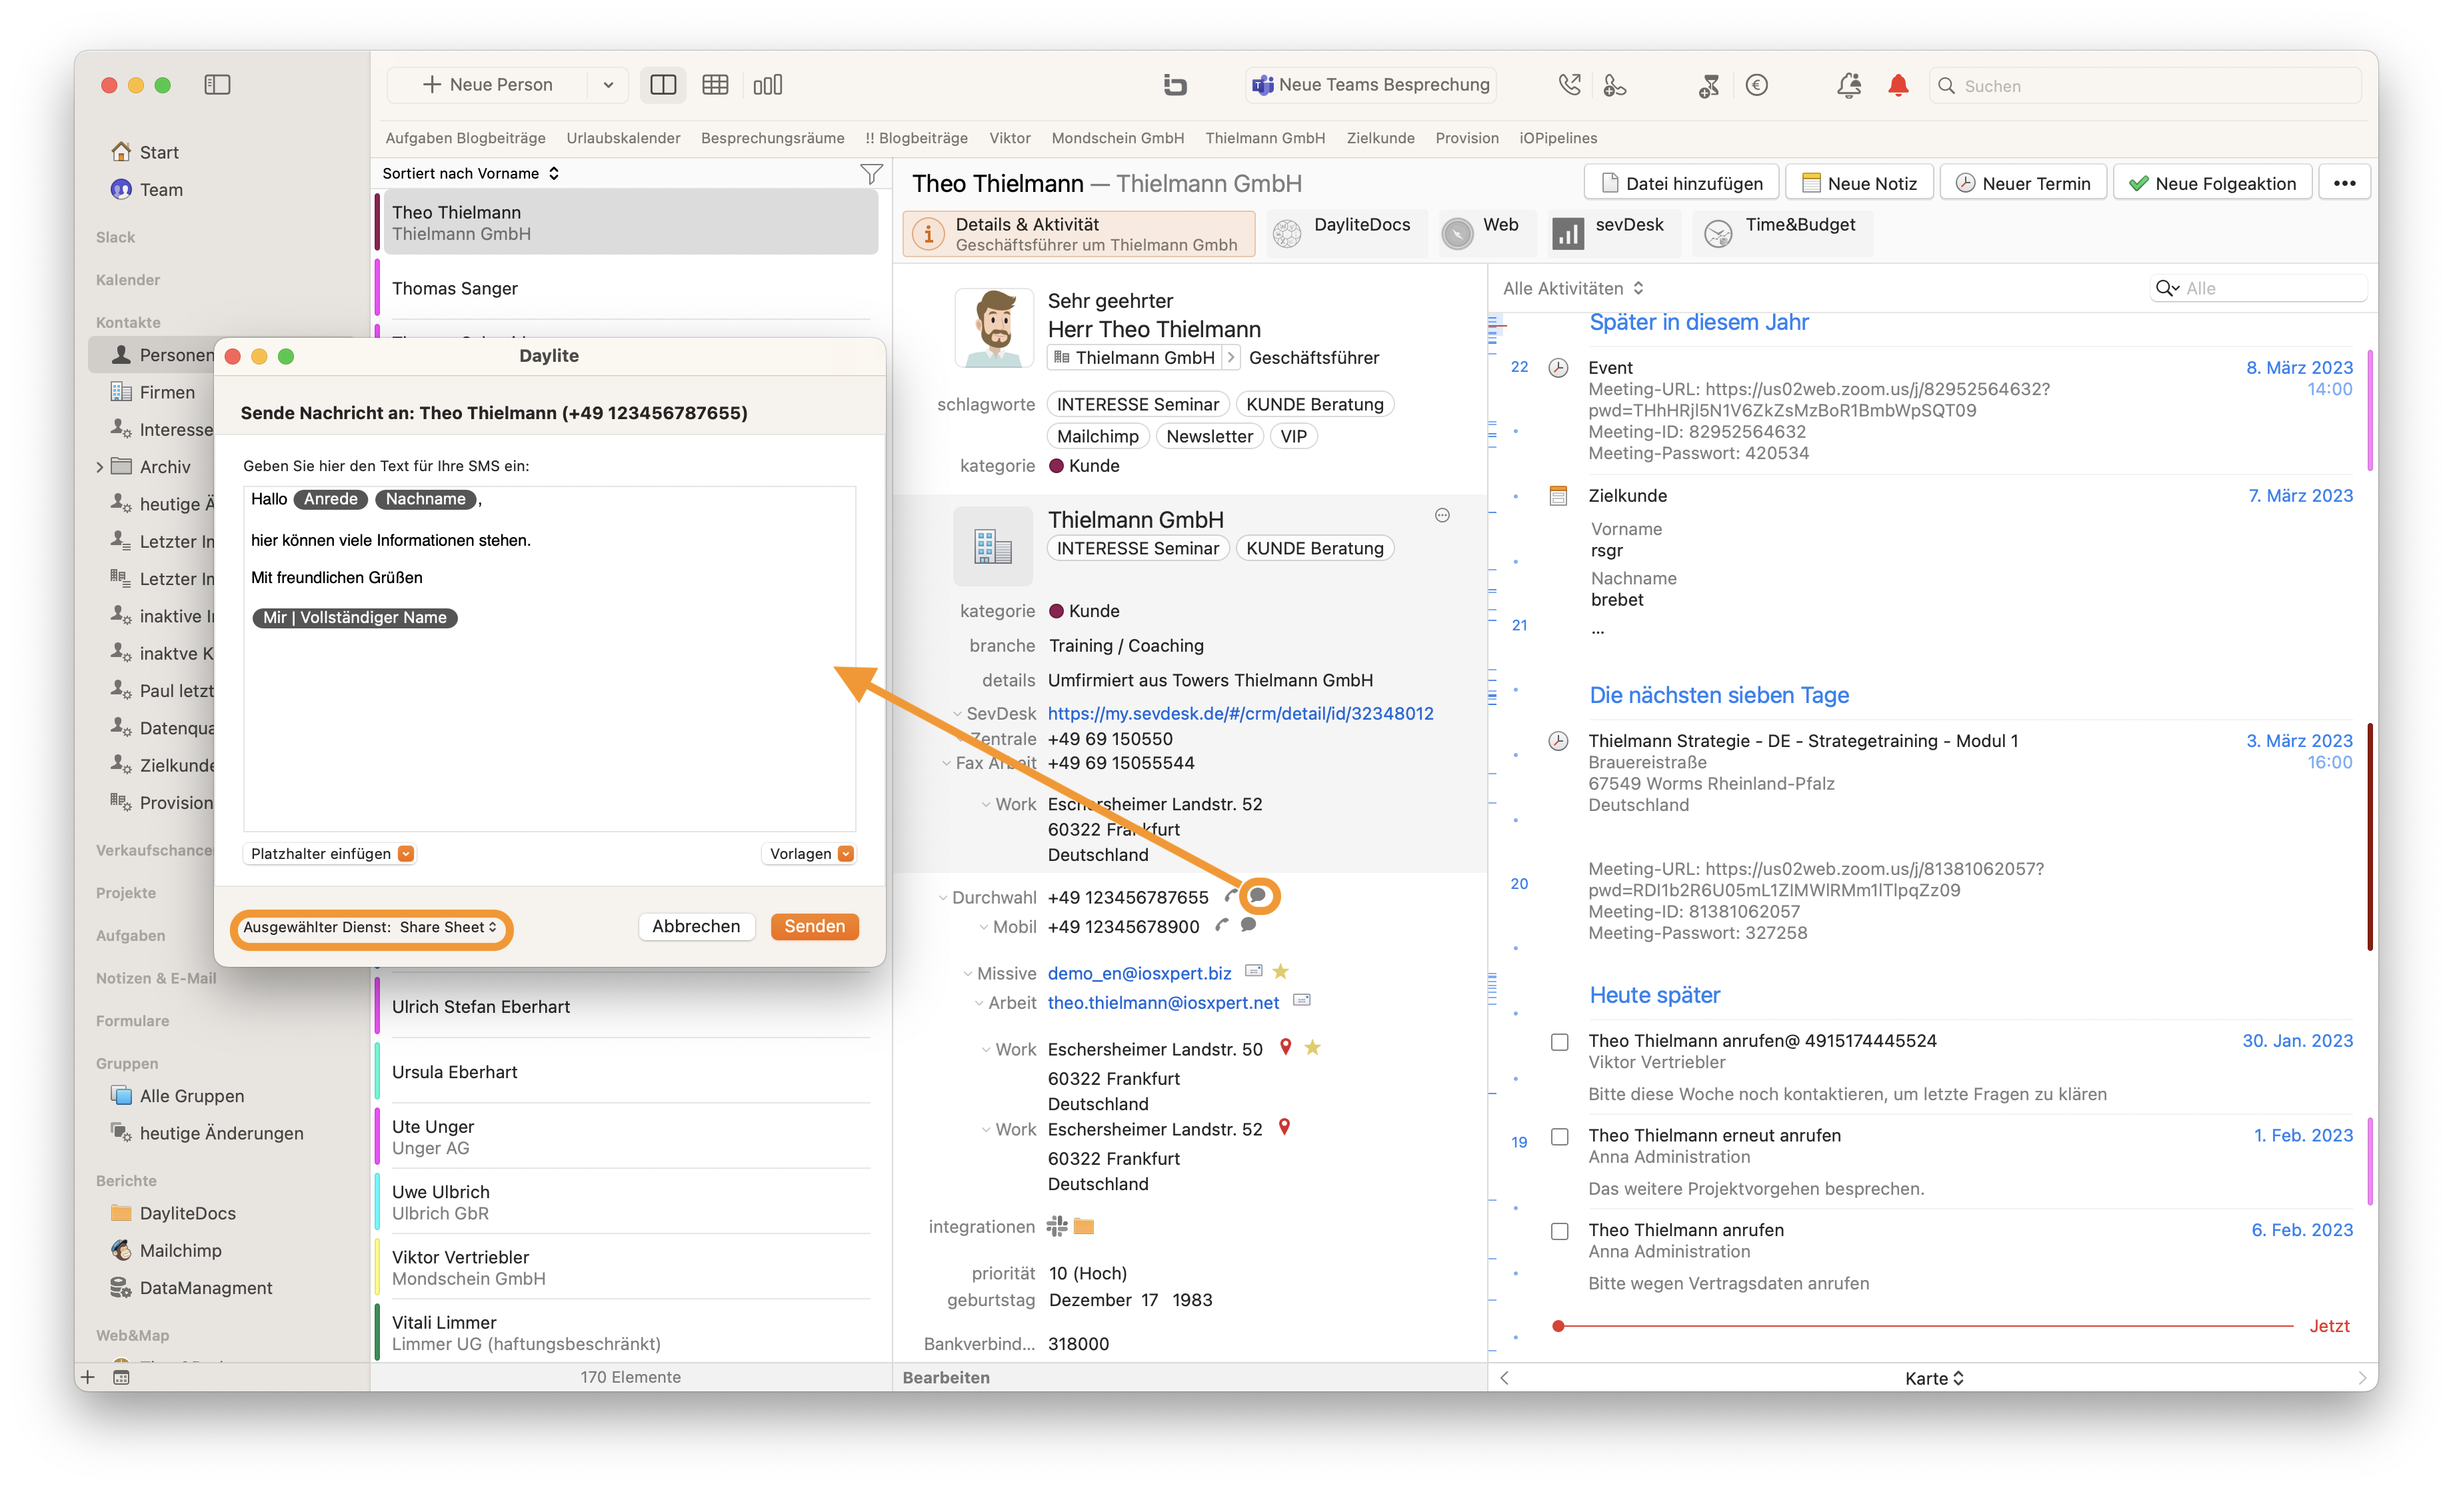Image resolution: width=2453 pixels, height=1490 pixels.
Task: Switch to board columns view icon
Action: (x=767, y=85)
